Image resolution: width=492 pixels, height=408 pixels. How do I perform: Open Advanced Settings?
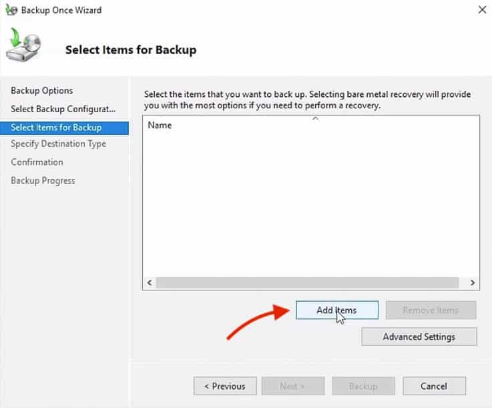point(419,337)
